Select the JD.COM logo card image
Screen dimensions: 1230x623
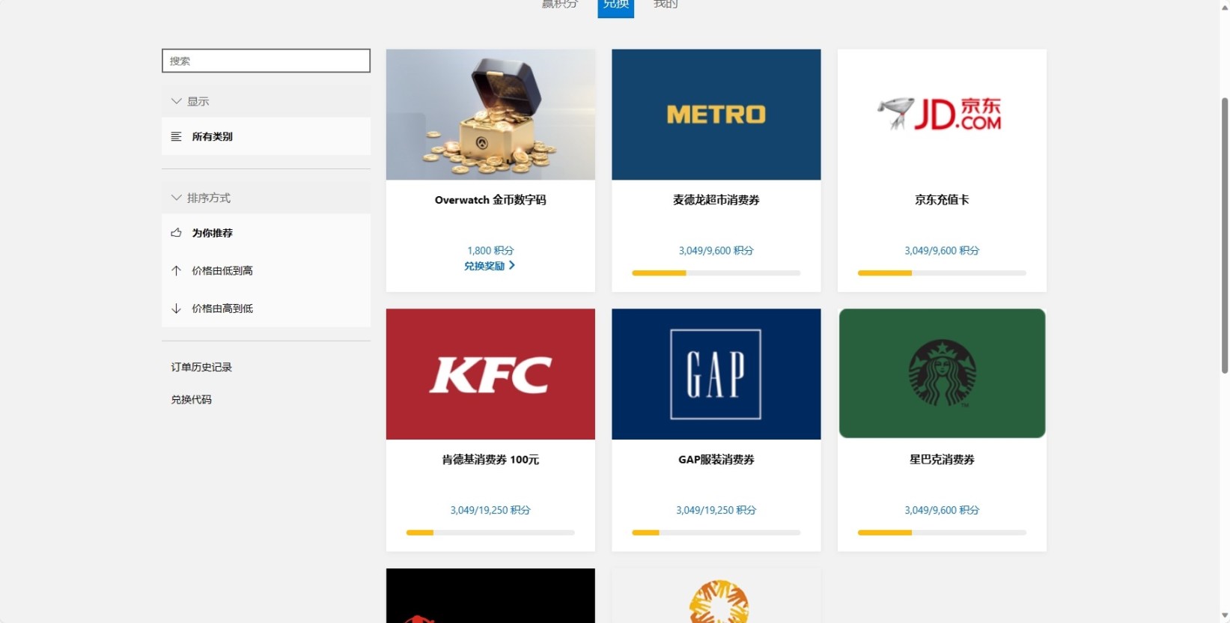click(942, 115)
